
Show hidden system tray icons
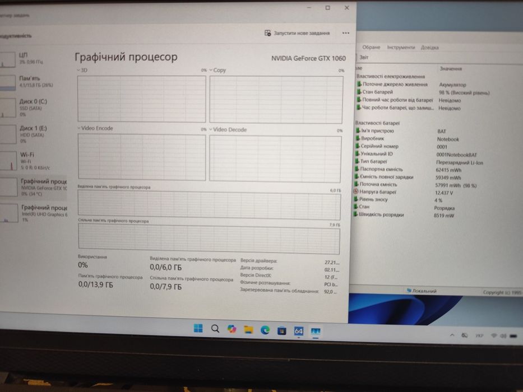(452, 335)
